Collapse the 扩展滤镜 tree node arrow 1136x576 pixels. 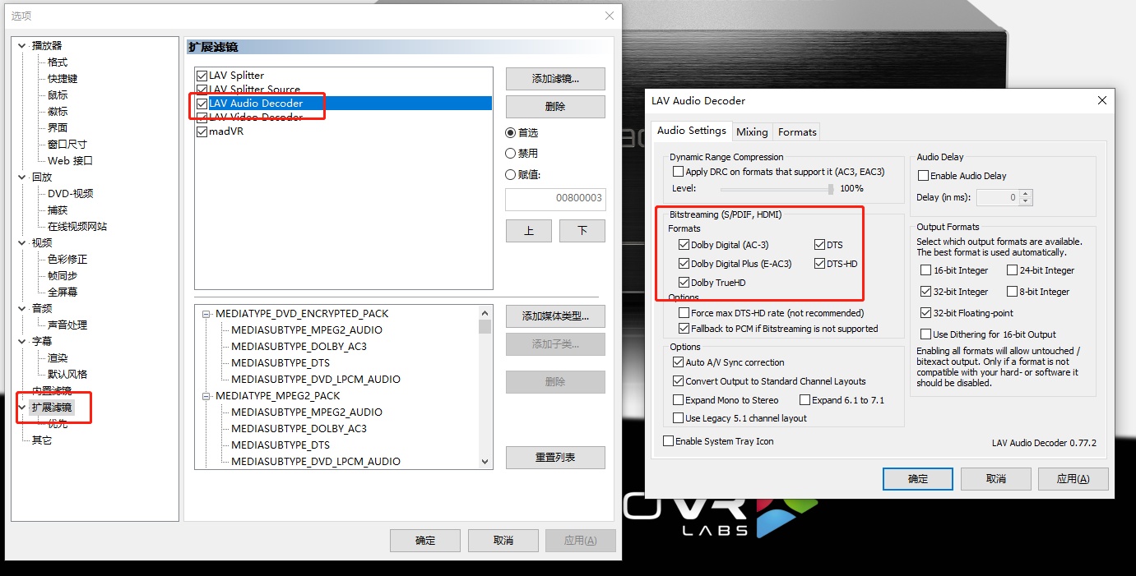click(22, 408)
